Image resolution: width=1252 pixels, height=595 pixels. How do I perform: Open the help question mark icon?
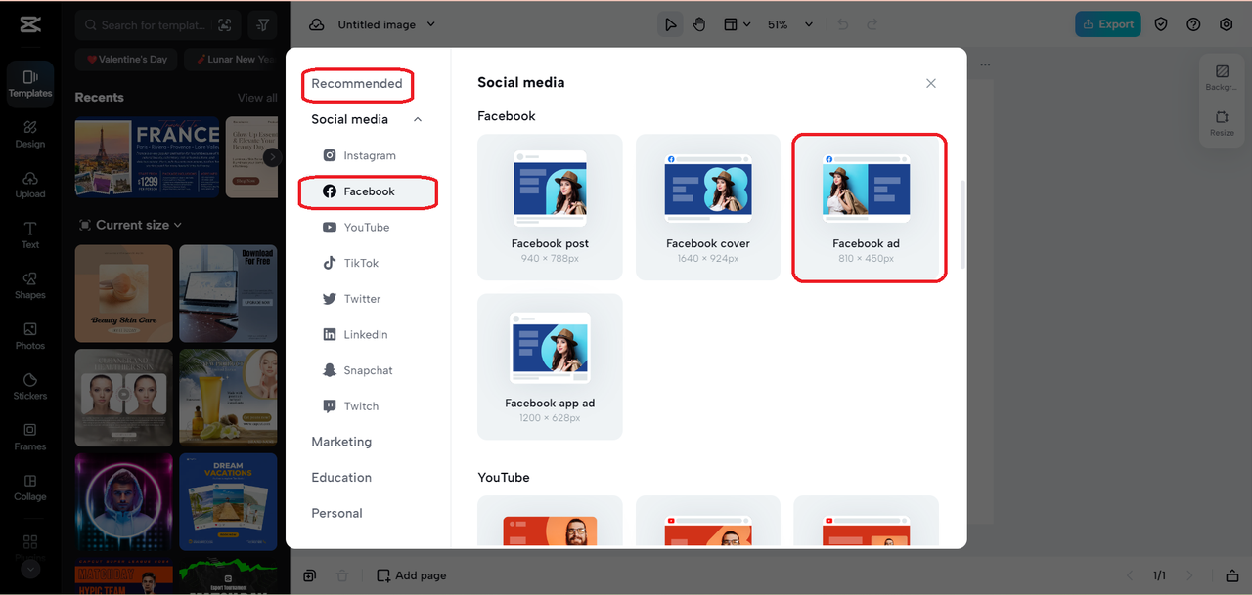pos(1193,24)
